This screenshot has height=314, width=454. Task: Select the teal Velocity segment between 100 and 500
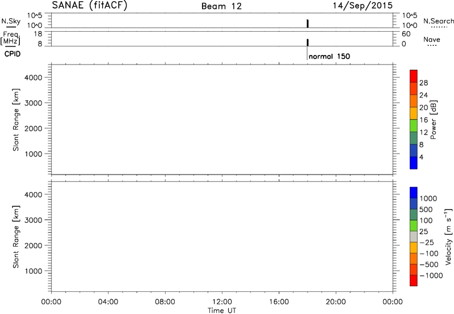tap(414, 215)
